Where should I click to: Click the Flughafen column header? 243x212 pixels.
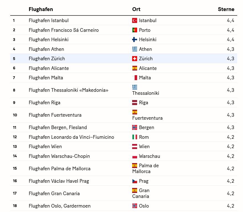pyautogui.click(x=41, y=9)
